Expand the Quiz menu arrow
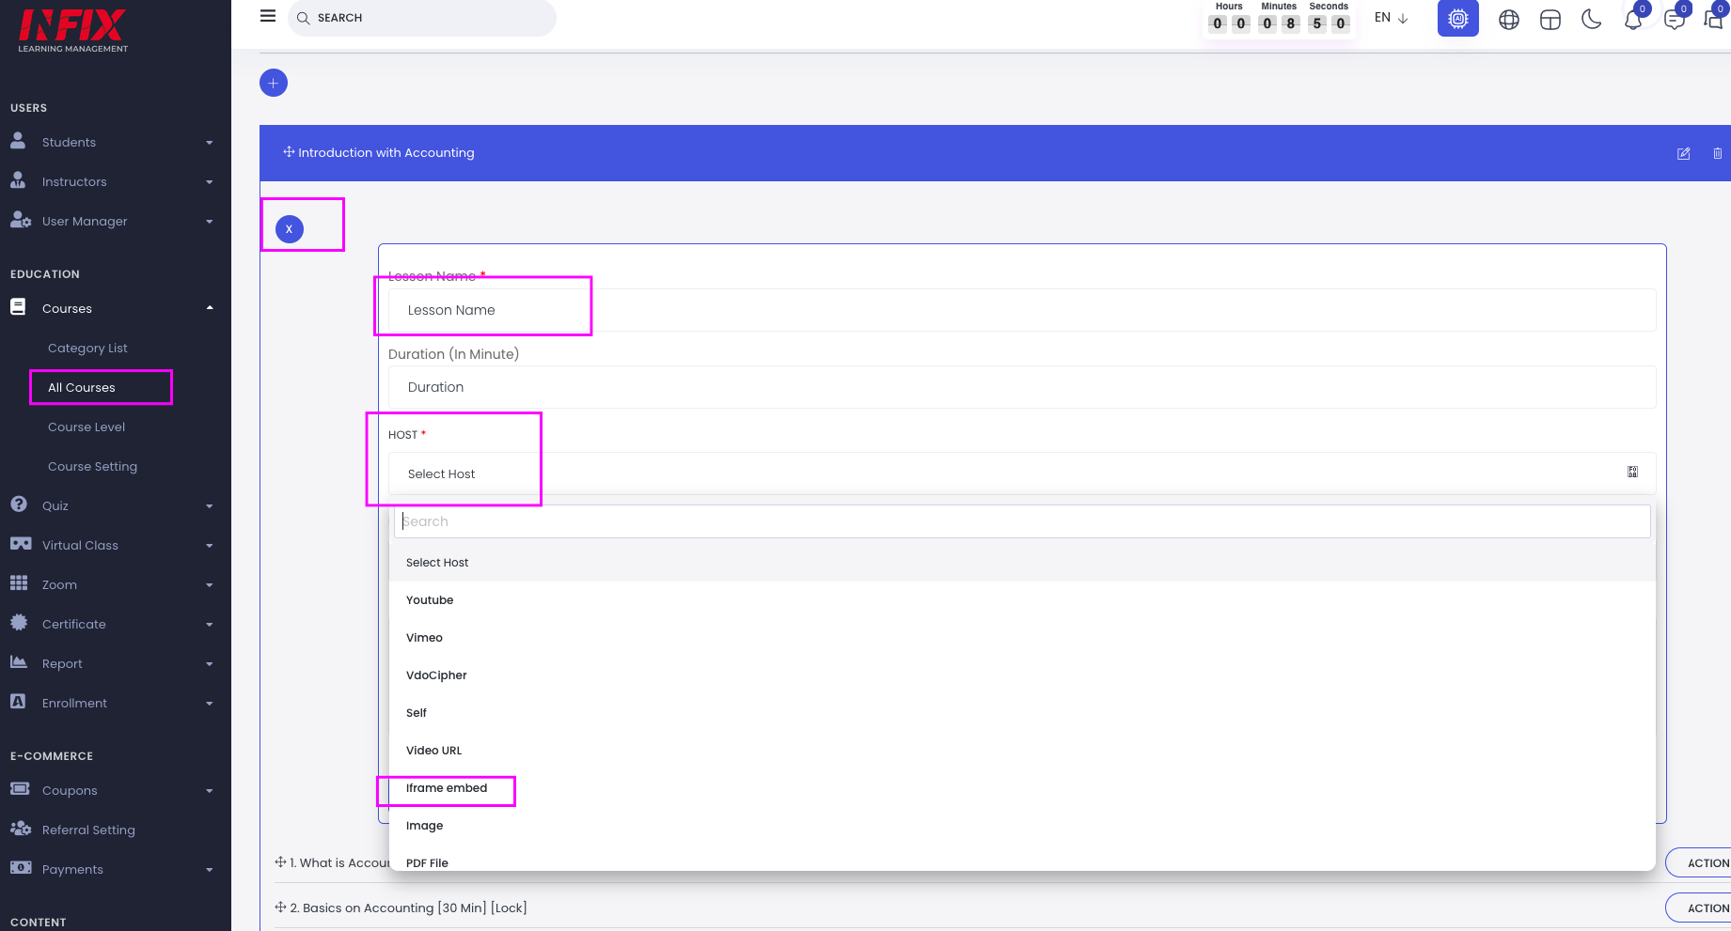 (210, 506)
